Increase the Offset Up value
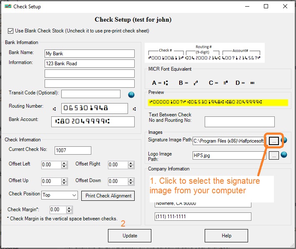296x249 pixels. coord(64,180)
